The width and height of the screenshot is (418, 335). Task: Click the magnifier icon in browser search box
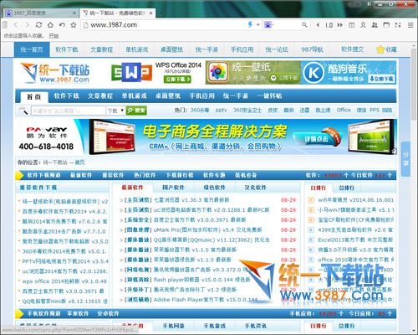tap(304, 25)
